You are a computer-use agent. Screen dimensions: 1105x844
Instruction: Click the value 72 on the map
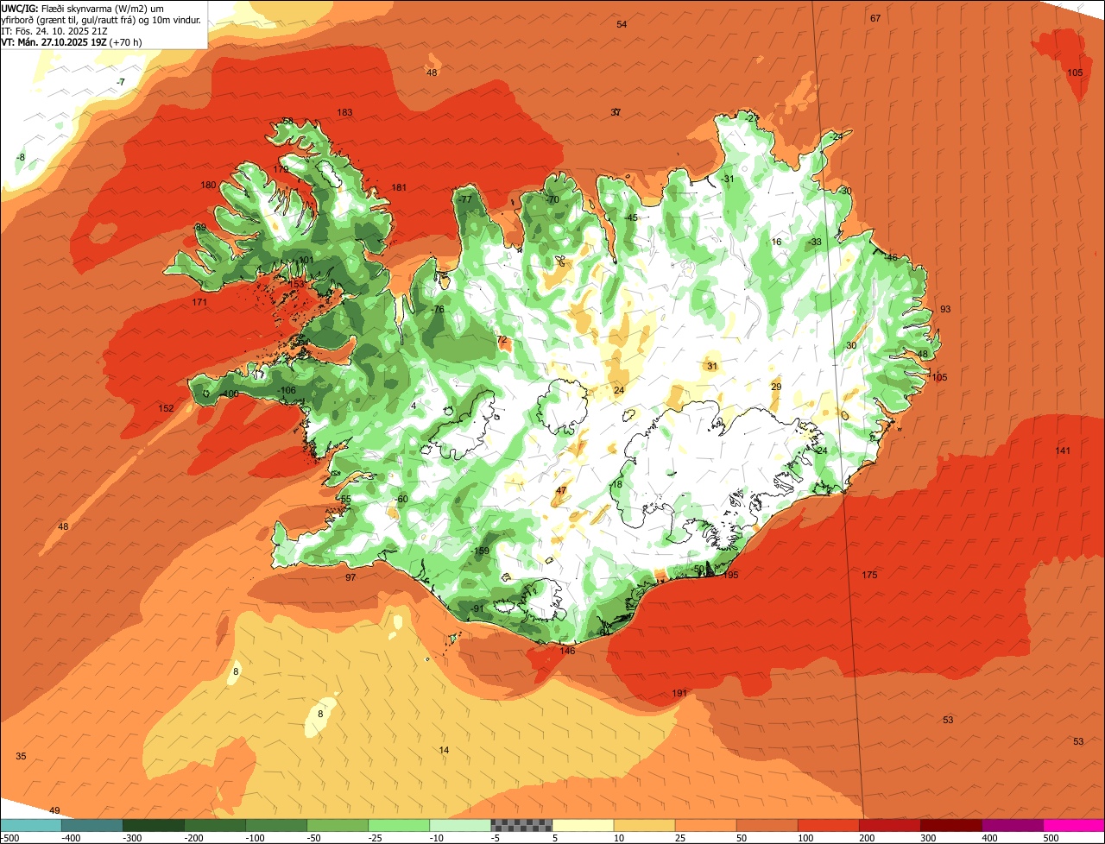pyautogui.click(x=502, y=340)
